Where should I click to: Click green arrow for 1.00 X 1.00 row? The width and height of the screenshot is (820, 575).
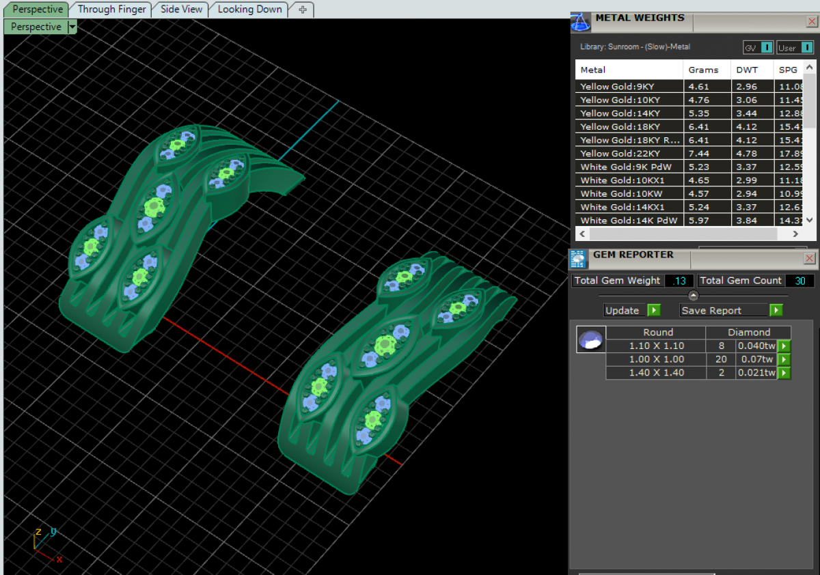point(784,359)
